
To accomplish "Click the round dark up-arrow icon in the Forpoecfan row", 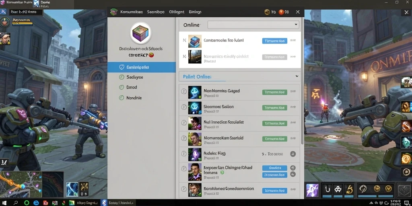I will pyautogui.click(x=293, y=168).
